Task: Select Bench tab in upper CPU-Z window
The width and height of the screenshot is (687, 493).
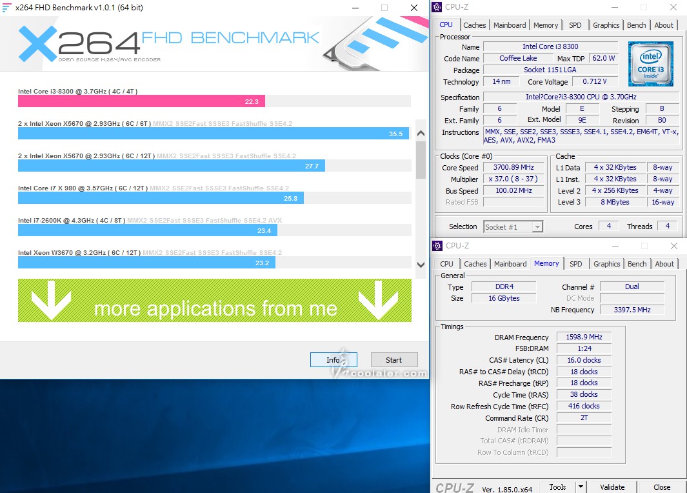Action: coord(636,25)
